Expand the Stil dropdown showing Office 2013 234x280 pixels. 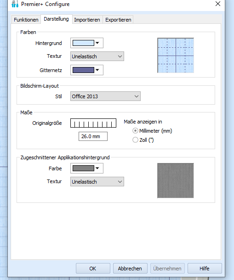point(105,96)
